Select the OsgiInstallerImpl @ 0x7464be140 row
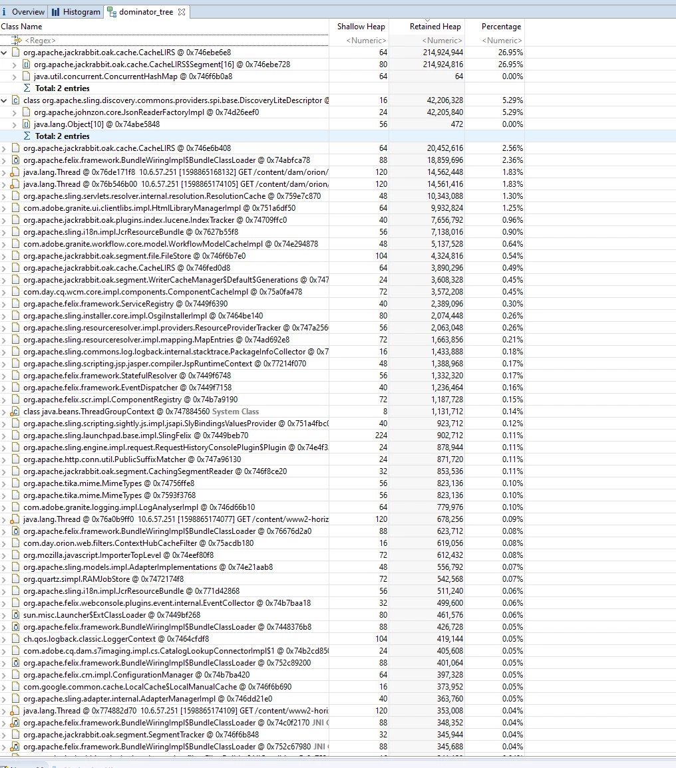676x768 pixels. tap(261, 316)
